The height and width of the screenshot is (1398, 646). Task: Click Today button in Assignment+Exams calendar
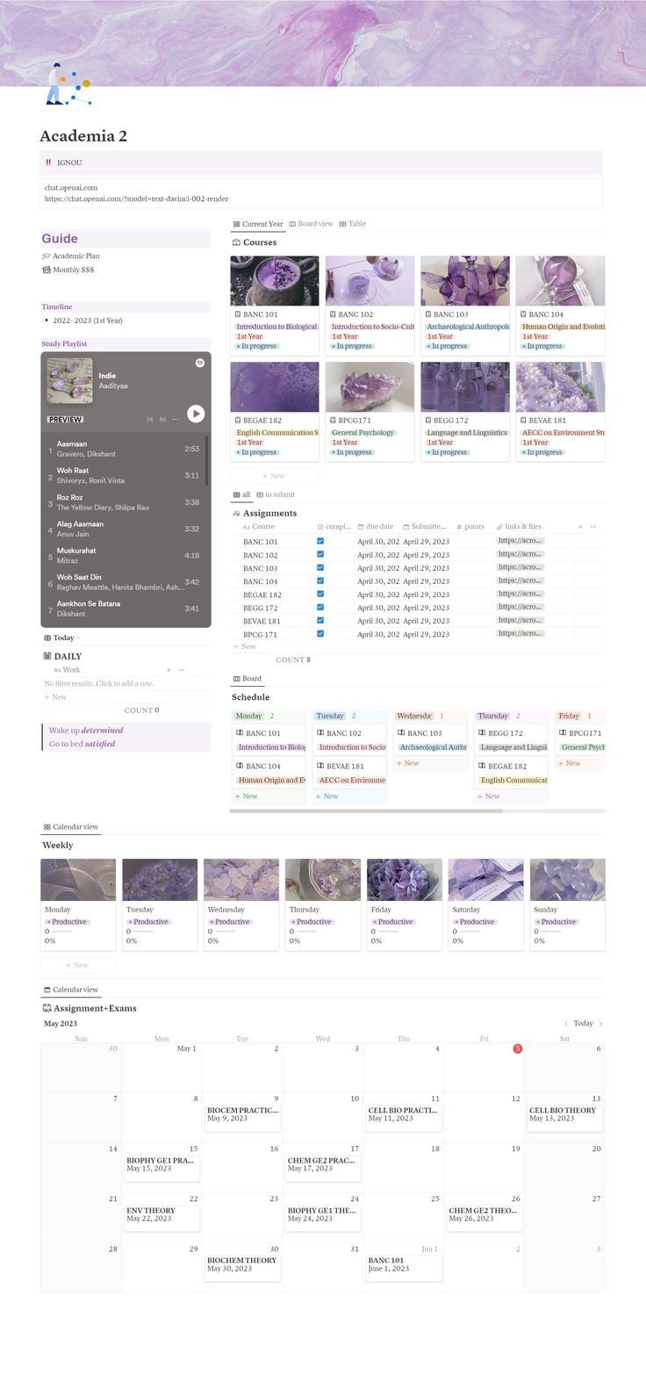[583, 1023]
